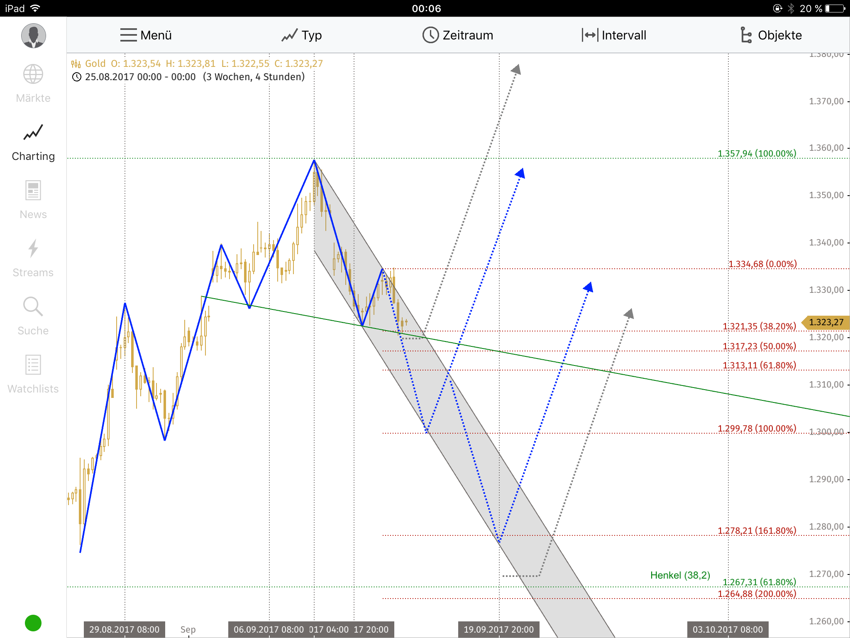Click the candlestick icon beside Gold

tap(76, 64)
